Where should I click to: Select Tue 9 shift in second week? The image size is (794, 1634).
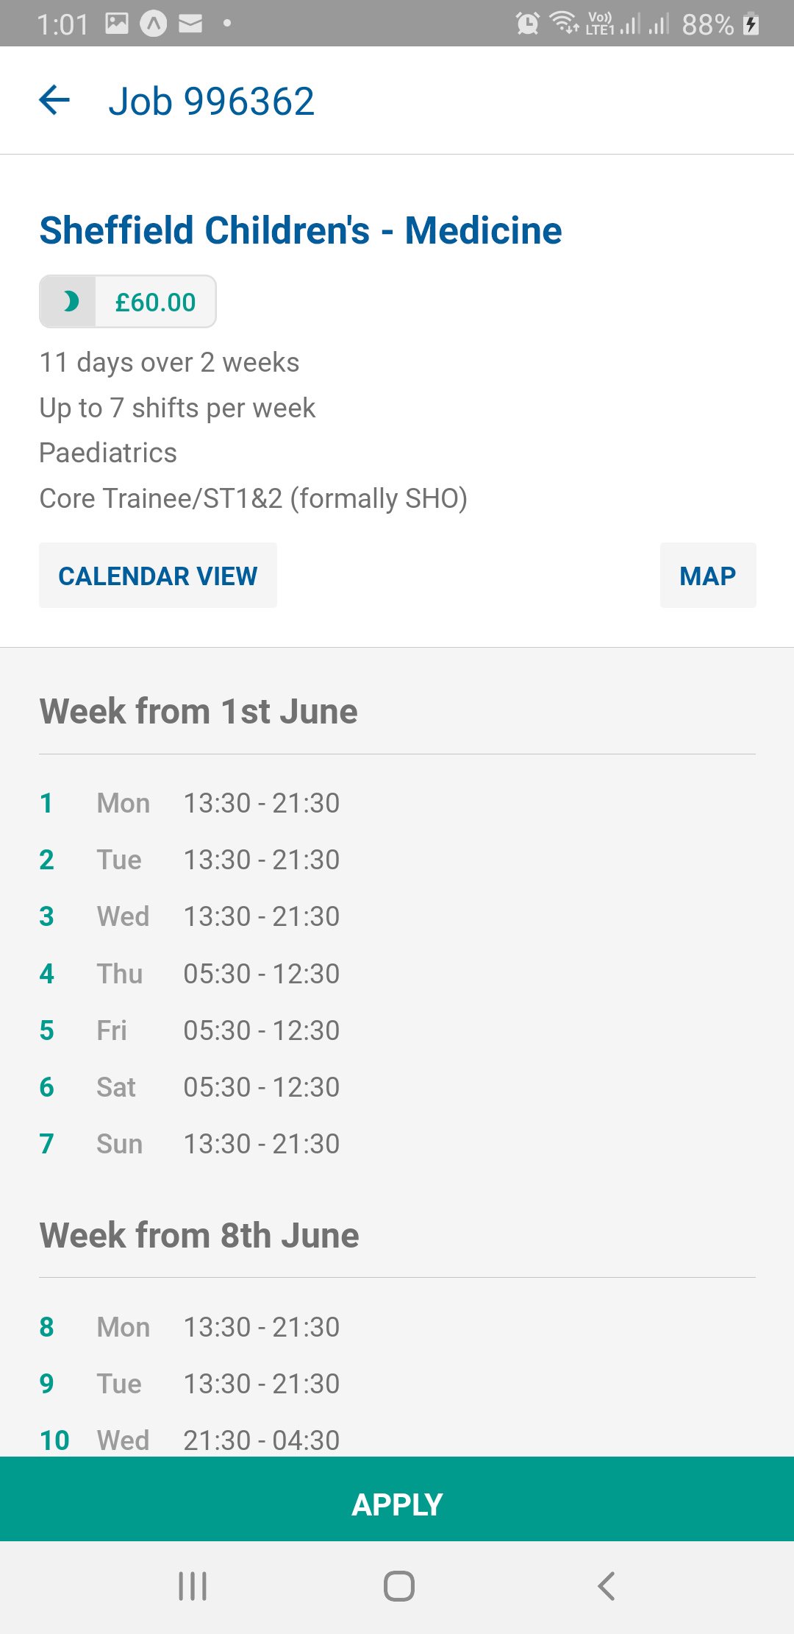tap(190, 1384)
